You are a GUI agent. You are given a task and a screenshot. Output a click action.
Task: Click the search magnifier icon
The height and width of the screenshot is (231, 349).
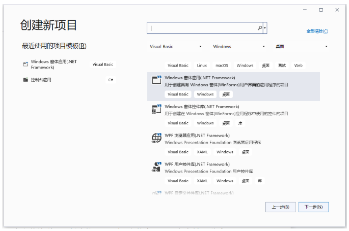pos(260,28)
